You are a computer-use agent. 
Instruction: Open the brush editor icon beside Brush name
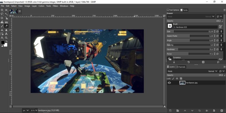point(221,26)
